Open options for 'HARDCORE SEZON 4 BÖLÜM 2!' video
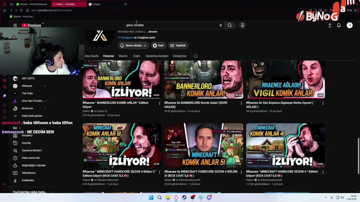This screenshot has height=202, width=360. pyautogui.click(x=241, y=172)
